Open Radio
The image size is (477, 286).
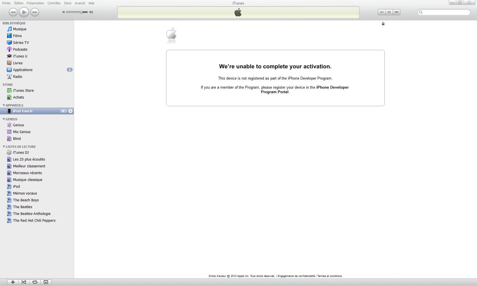[37, 77]
